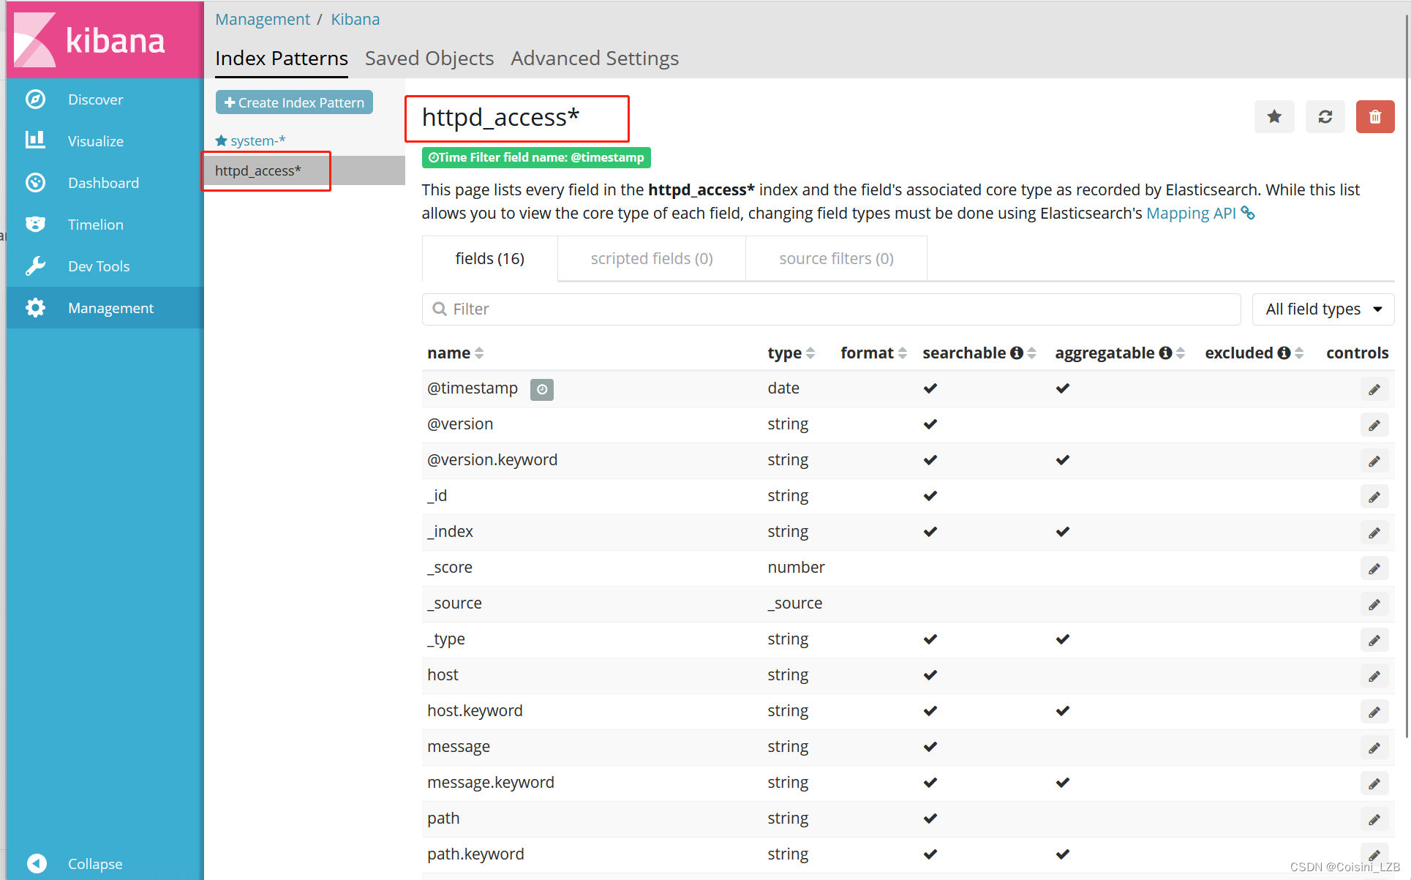
Task: Click the aggregatable info tooltip icon
Action: (x=1156, y=353)
